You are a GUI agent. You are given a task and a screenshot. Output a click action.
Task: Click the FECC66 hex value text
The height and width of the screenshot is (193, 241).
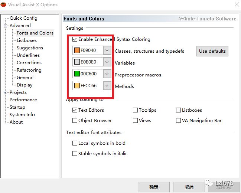88,86
